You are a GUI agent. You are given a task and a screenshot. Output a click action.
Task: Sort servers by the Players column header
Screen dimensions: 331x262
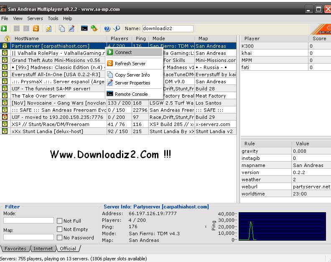[119, 38]
